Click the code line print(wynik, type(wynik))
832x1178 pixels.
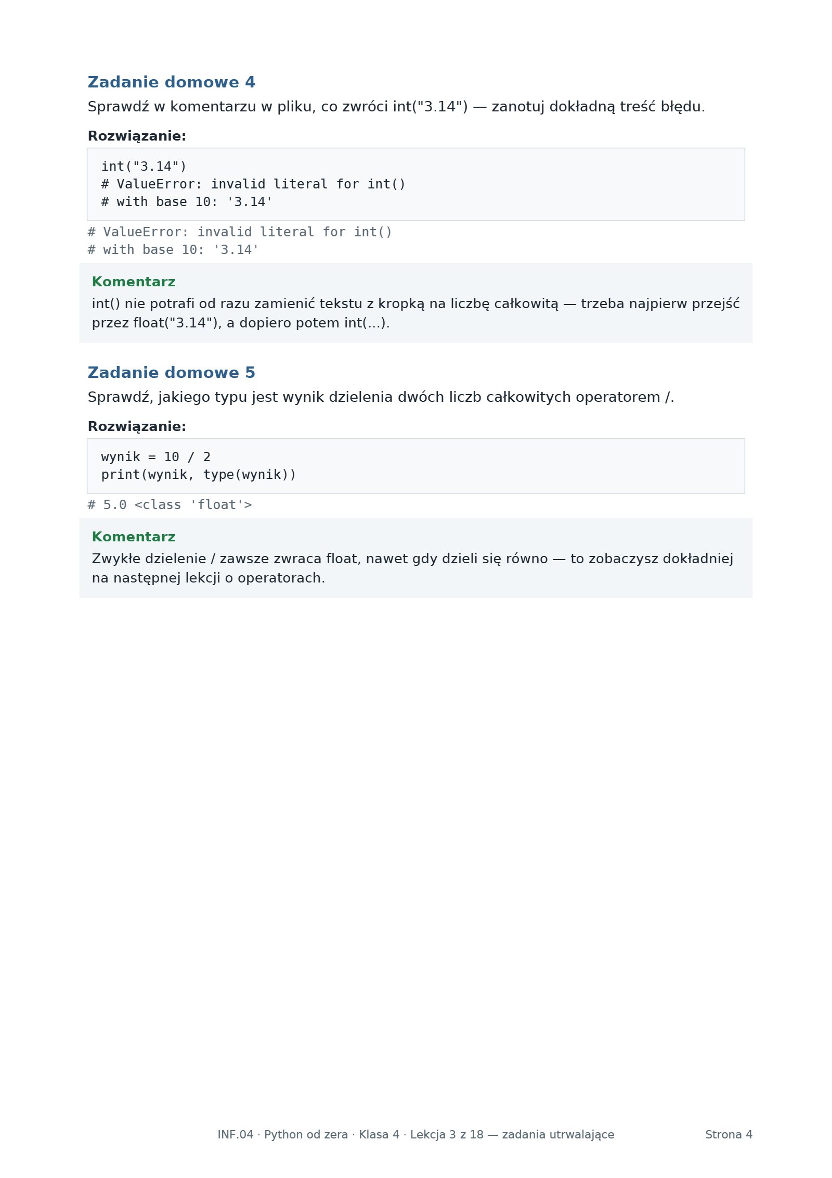[x=199, y=475]
